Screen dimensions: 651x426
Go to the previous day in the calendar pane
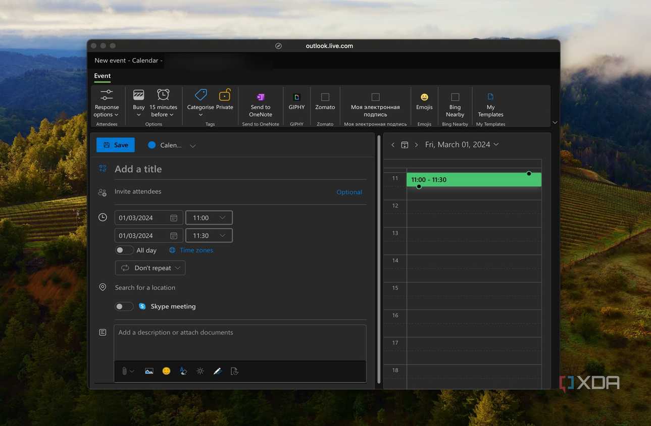tap(393, 145)
